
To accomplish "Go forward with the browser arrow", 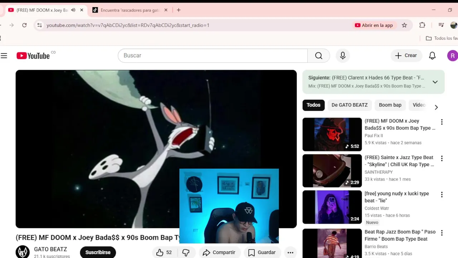I will point(11,25).
